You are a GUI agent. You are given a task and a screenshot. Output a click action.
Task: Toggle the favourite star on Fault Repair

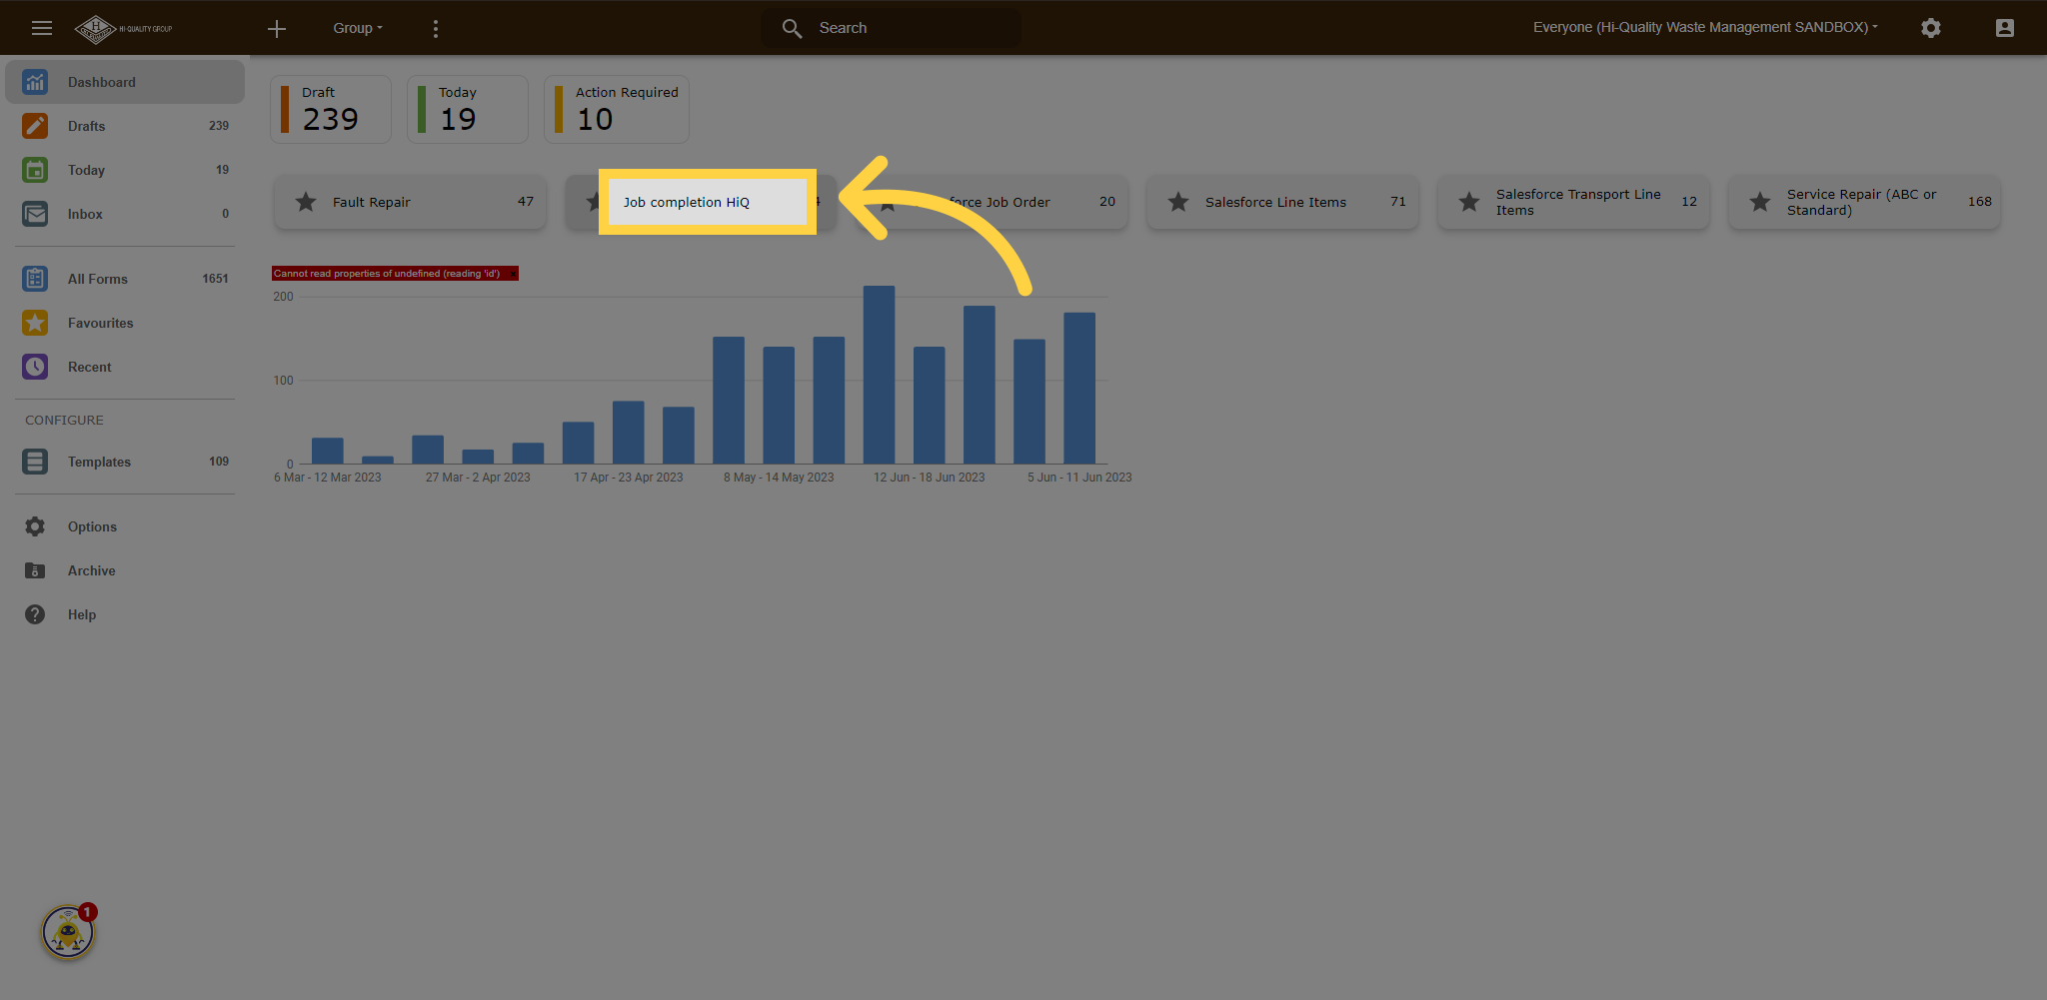[x=305, y=202]
